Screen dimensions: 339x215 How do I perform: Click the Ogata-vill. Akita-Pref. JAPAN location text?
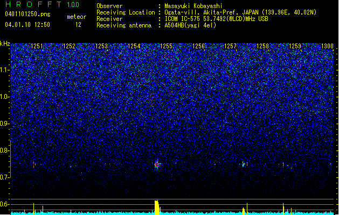[x=240, y=12]
